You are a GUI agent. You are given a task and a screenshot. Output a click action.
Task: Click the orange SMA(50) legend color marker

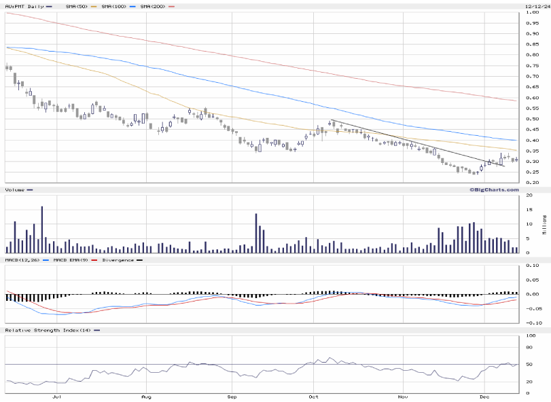pyautogui.click(x=94, y=6)
